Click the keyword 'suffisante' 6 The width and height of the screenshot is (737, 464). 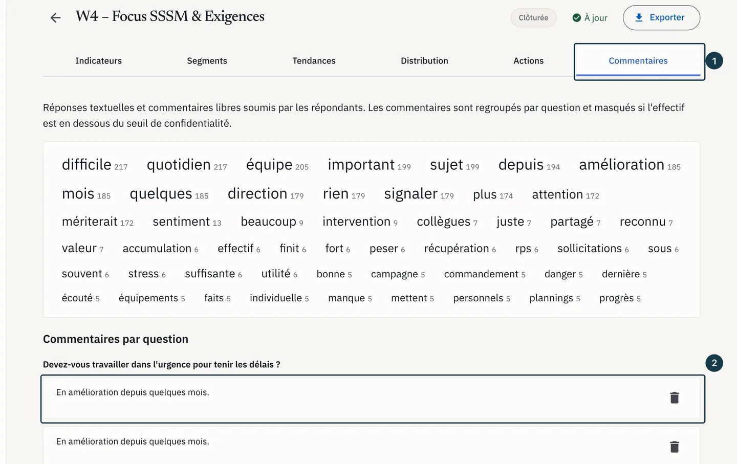click(x=213, y=274)
